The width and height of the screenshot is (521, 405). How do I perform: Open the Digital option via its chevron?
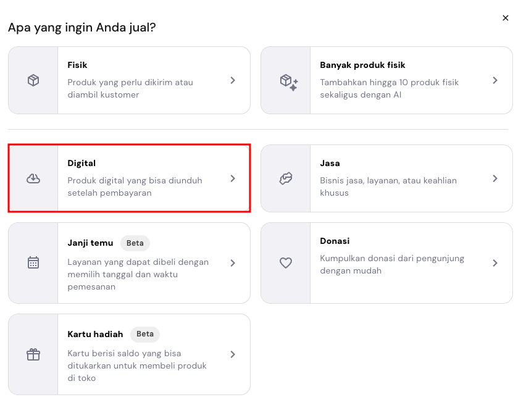click(233, 178)
